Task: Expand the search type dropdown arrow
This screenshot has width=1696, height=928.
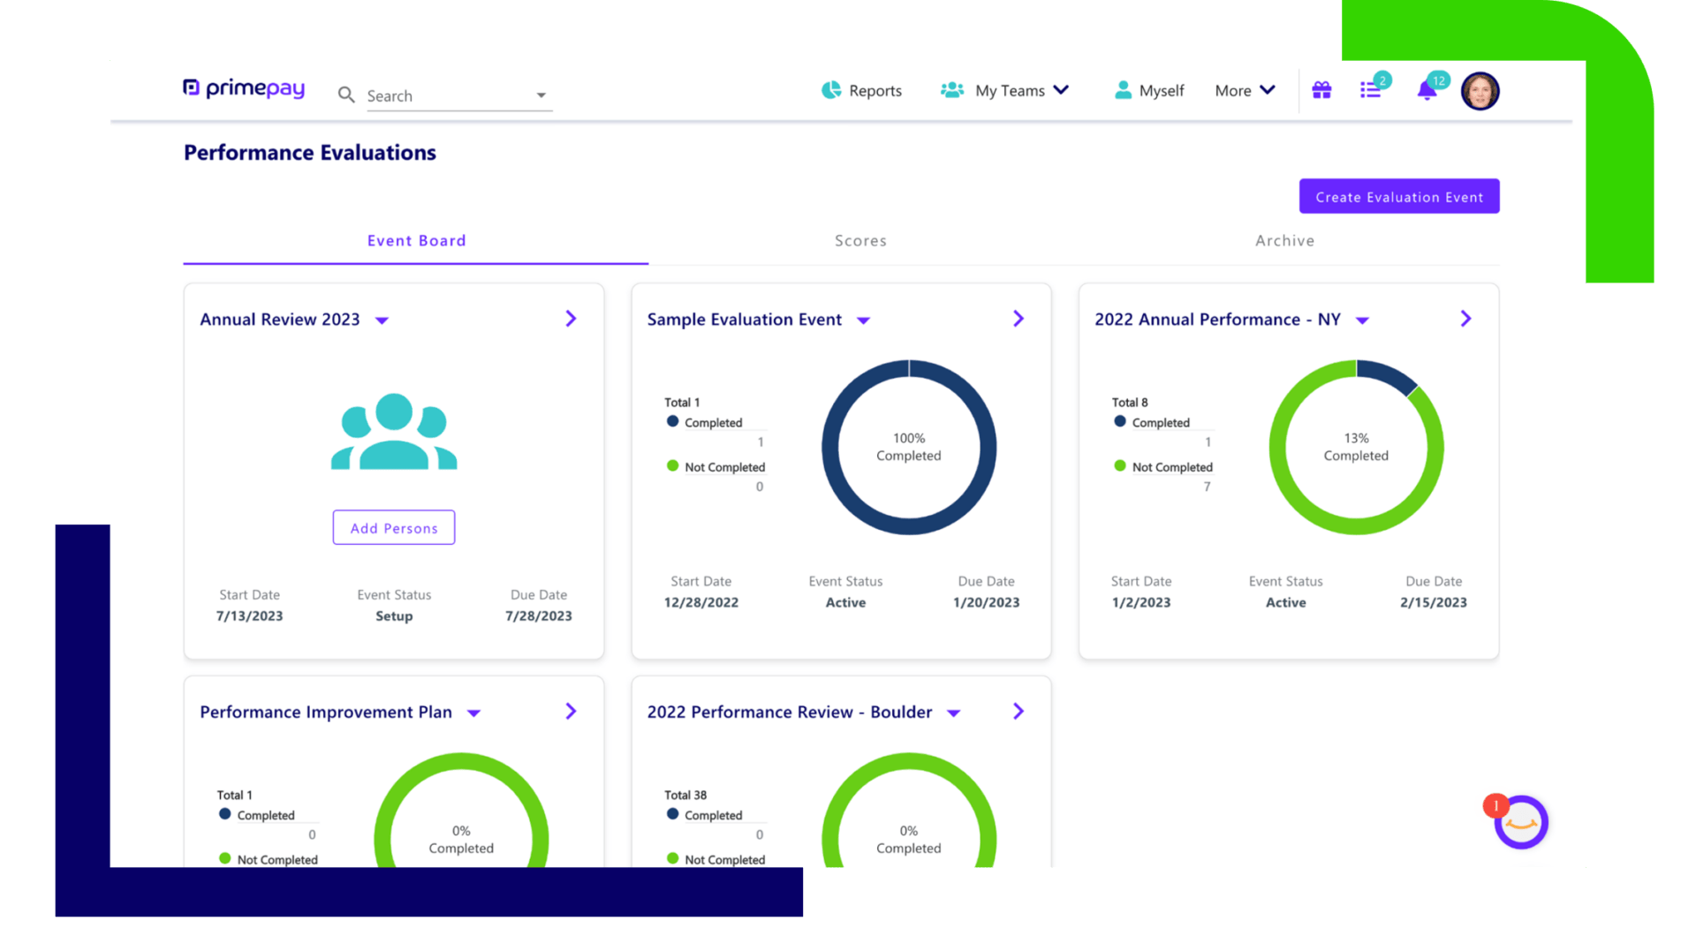Action: coord(541,95)
